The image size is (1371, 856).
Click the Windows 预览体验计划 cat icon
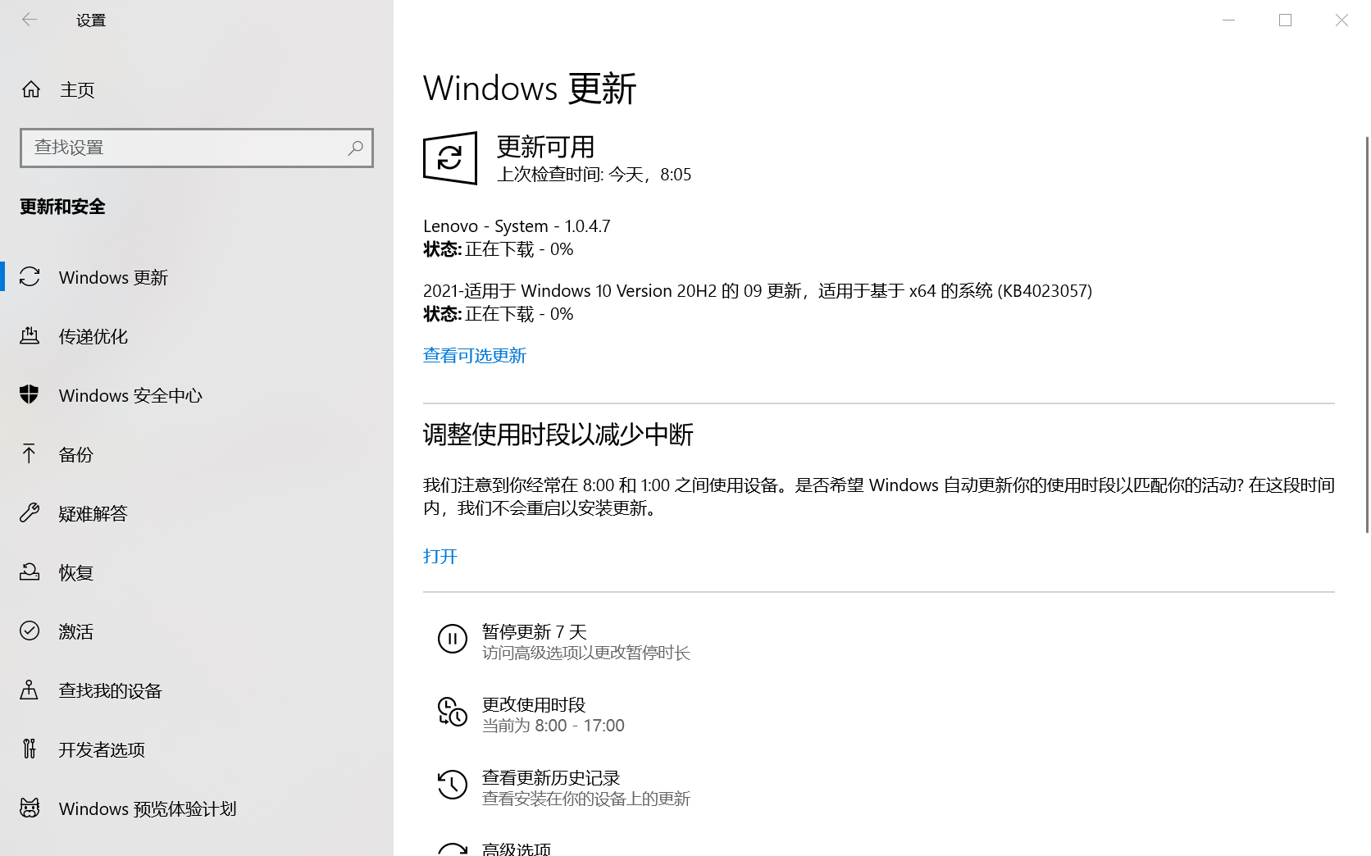click(x=30, y=808)
